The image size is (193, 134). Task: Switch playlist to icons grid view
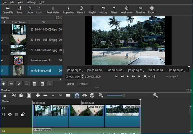tap(42, 84)
